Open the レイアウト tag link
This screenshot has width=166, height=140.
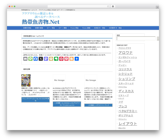[128, 124]
